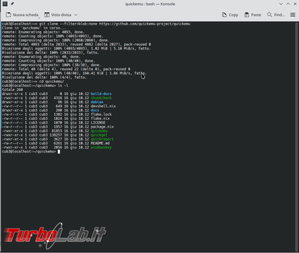
Task: Click the quickemu executable name in listing
Action: [x=99, y=131]
